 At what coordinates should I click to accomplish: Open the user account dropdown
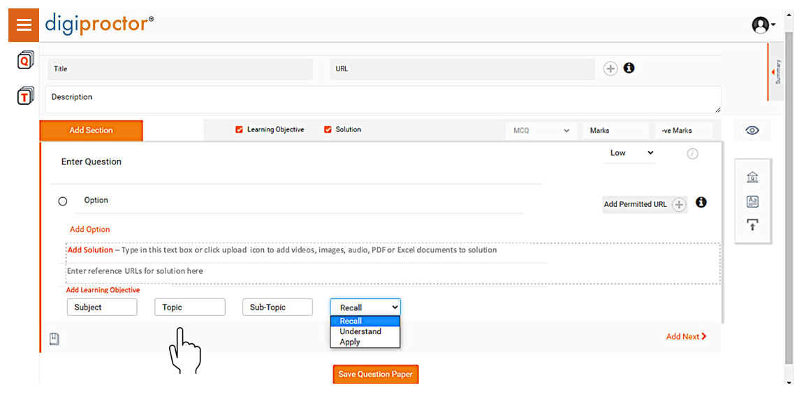click(x=763, y=25)
